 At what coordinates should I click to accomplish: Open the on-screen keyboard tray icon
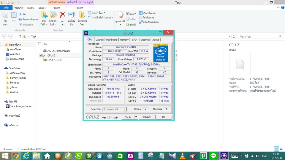[x=235, y=156]
